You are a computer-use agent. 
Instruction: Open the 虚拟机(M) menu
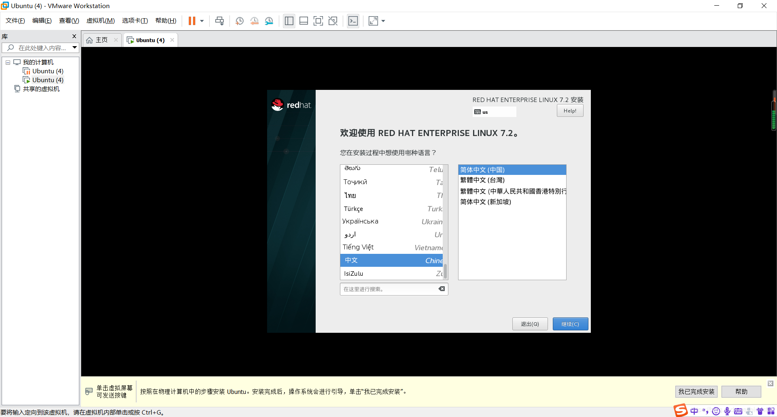coord(100,20)
